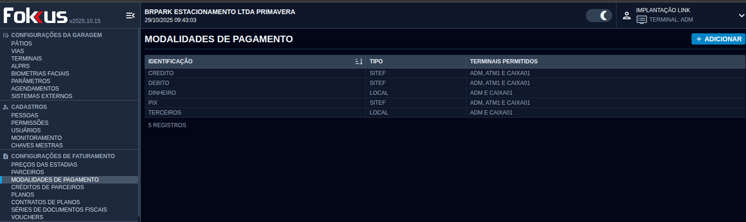The image size is (746, 222).
Task: Click the terminal monitor icon
Action: pyautogui.click(x=641, y=20)
